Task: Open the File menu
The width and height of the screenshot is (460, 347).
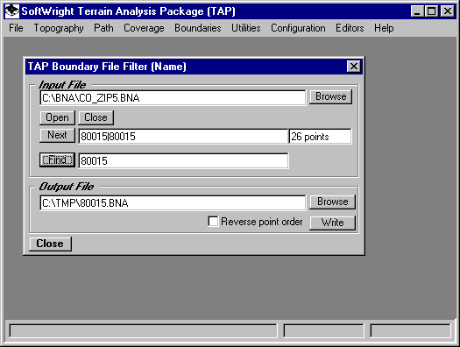Action: point(16,28)
